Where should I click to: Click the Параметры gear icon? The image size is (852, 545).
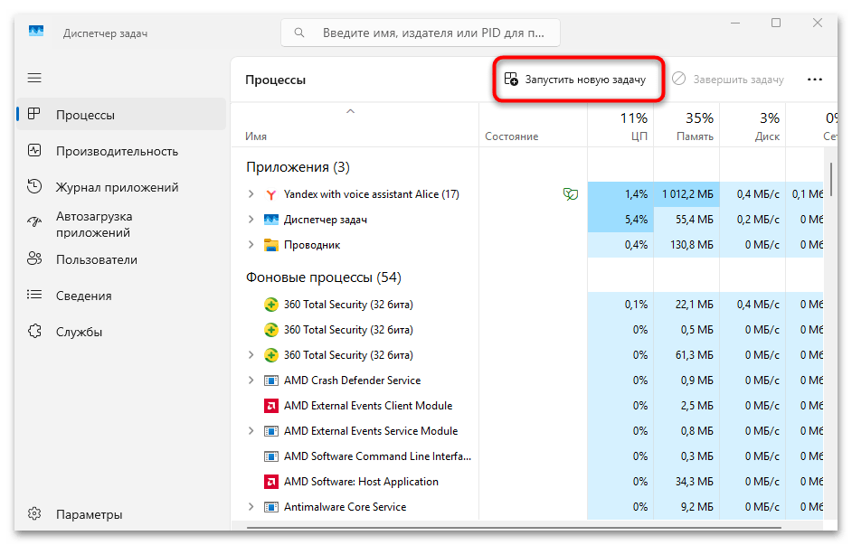pyautogui.click(x=34, y=514)
